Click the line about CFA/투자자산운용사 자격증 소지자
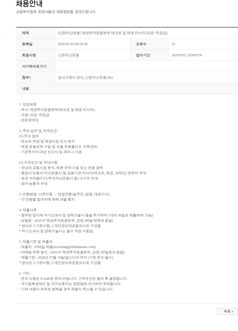The height and width of the screenshot is (331, 238). [x=58, y=178]
